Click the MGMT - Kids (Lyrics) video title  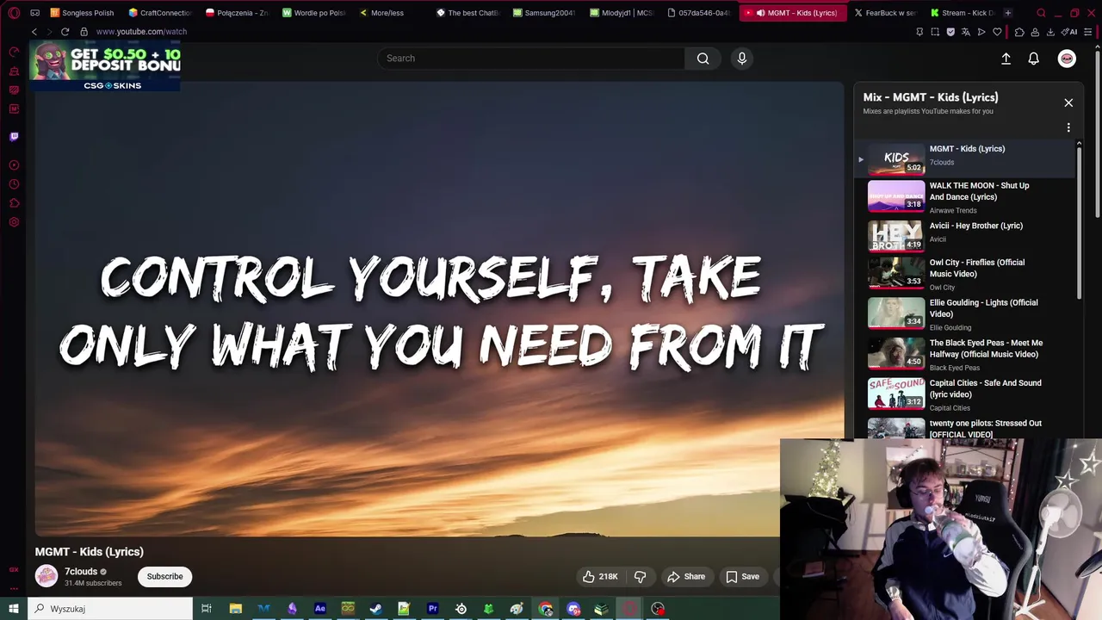[x=90, y=552]
